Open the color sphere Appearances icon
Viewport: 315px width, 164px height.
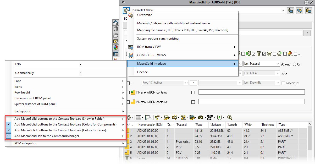115,48
